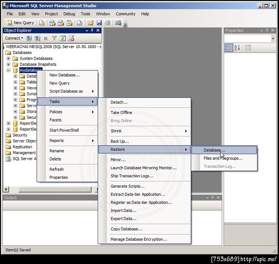Pin the Properties panel
279x264 pixels.
(267, 30)
